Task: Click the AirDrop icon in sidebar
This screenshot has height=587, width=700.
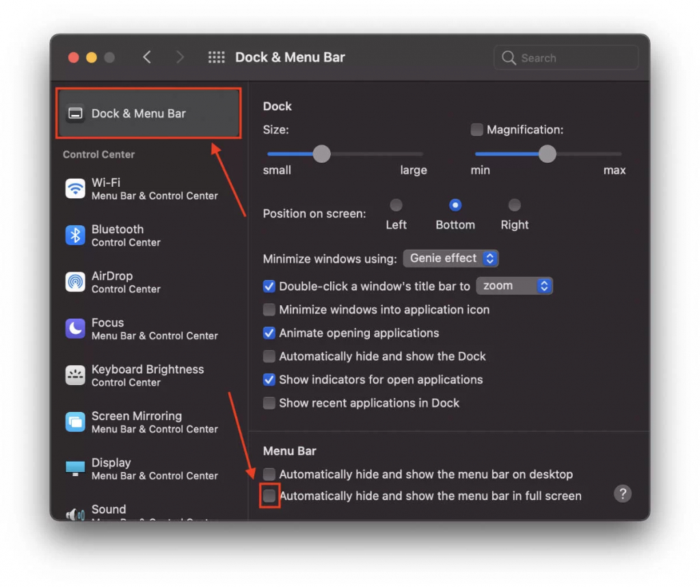Action: pyautogui.click(x=75, y=282)
